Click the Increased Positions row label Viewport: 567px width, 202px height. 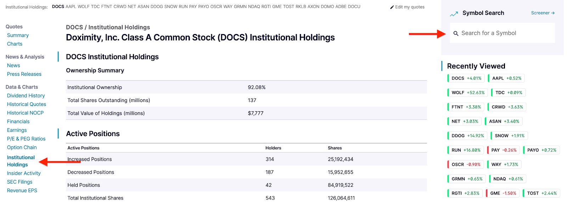tap(90, 159)
